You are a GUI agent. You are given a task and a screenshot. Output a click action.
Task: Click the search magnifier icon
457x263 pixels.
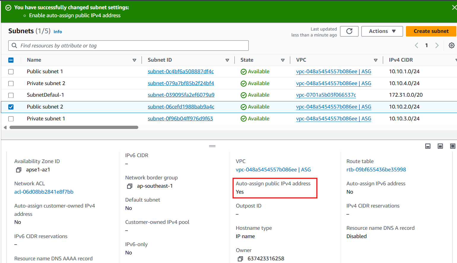14,45
